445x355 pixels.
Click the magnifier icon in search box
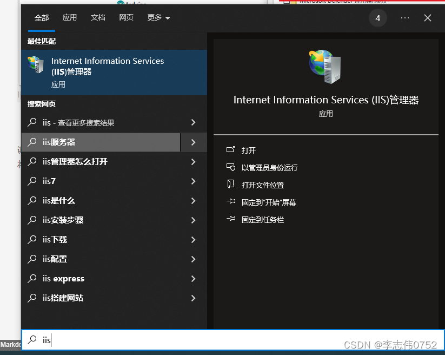point(32,340)
